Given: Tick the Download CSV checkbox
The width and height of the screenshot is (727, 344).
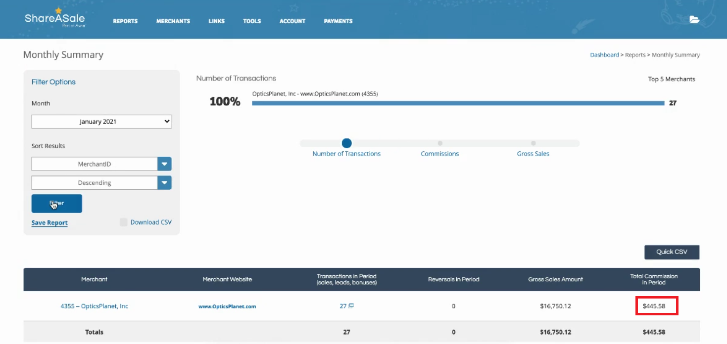Looking at the screenshot, I should point(123,222).
